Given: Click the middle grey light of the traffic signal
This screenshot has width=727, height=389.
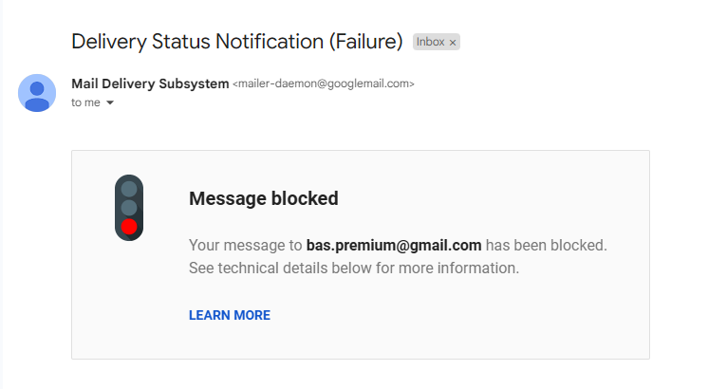Looking at the screenshot, I should [129, 208].
